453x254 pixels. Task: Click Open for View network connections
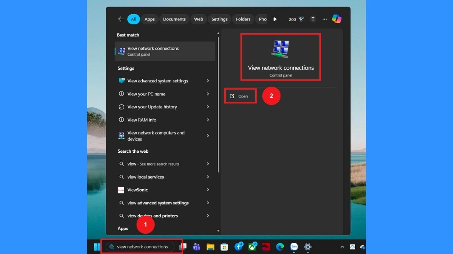(240, 96)
